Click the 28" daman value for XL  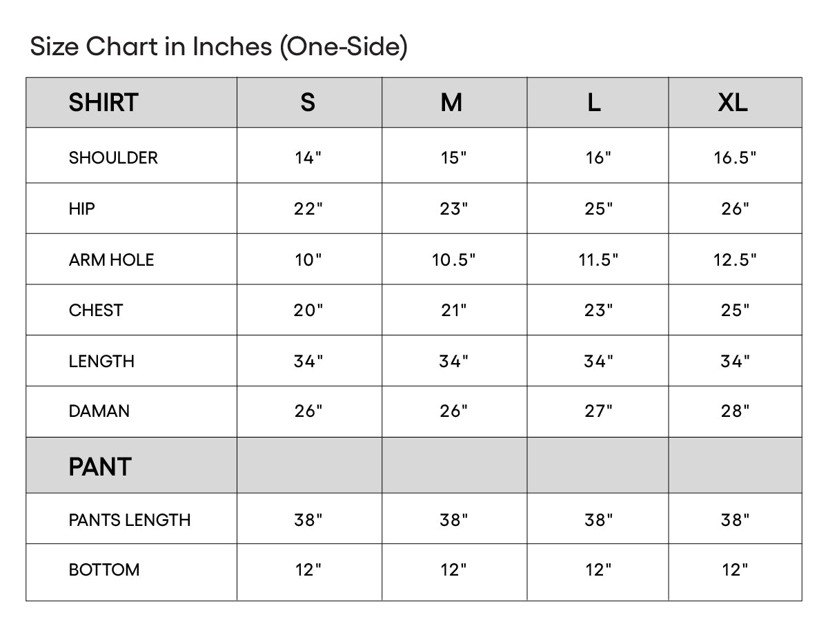735,411
